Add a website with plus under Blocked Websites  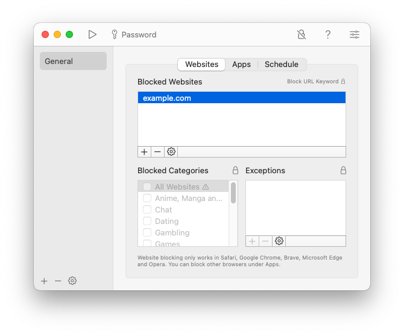[144, 152]
